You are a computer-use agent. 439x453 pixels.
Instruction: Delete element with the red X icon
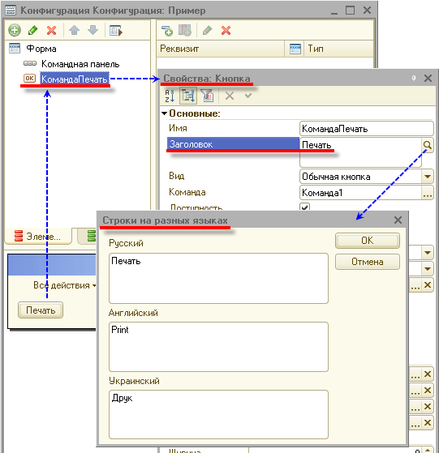click(x=51, y=30)
